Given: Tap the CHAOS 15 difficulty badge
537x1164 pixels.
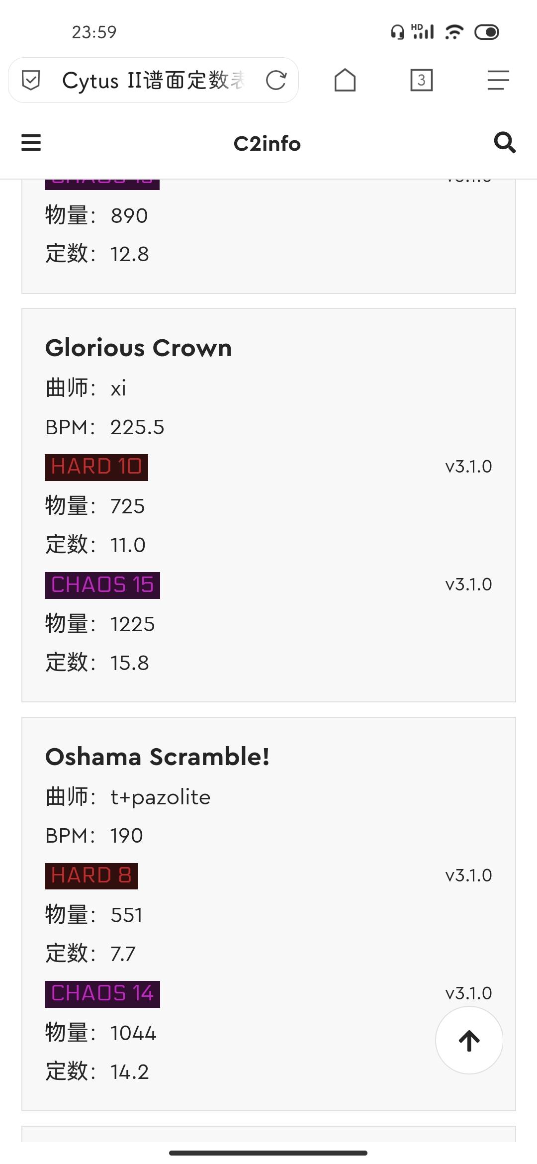Looking at the screenshot, I should [102, 585].
